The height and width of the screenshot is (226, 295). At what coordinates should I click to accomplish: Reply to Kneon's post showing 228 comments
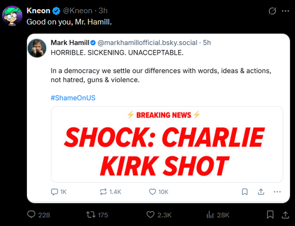[x=31, y=214]
